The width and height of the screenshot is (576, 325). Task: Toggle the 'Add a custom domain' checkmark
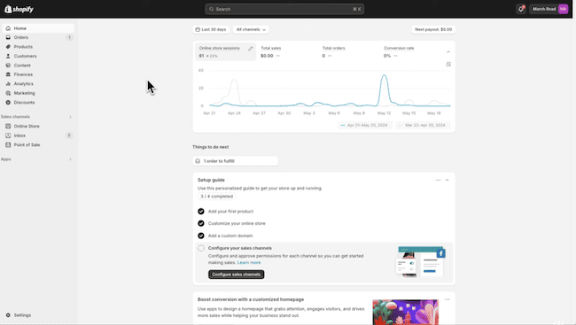click(x=201, y=236)
